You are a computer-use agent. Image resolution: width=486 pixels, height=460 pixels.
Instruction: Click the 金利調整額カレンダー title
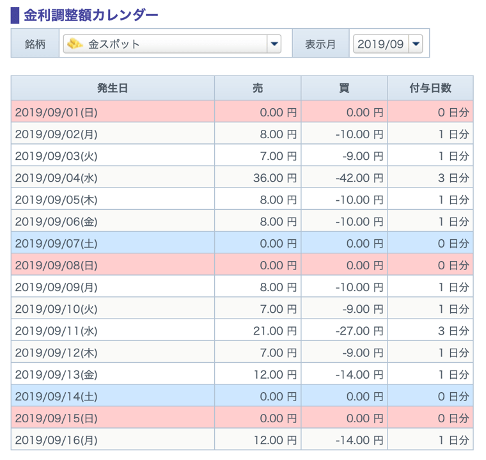pos(91,15)
